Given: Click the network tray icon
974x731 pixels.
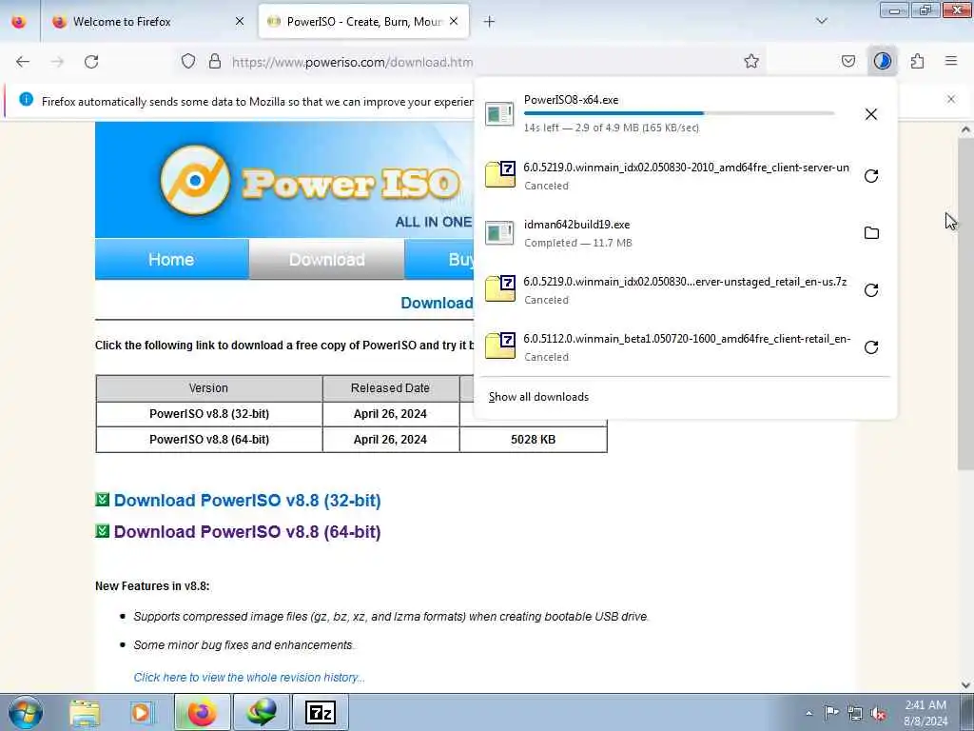Looking at the screenshot, I should (x=855, y=713).
